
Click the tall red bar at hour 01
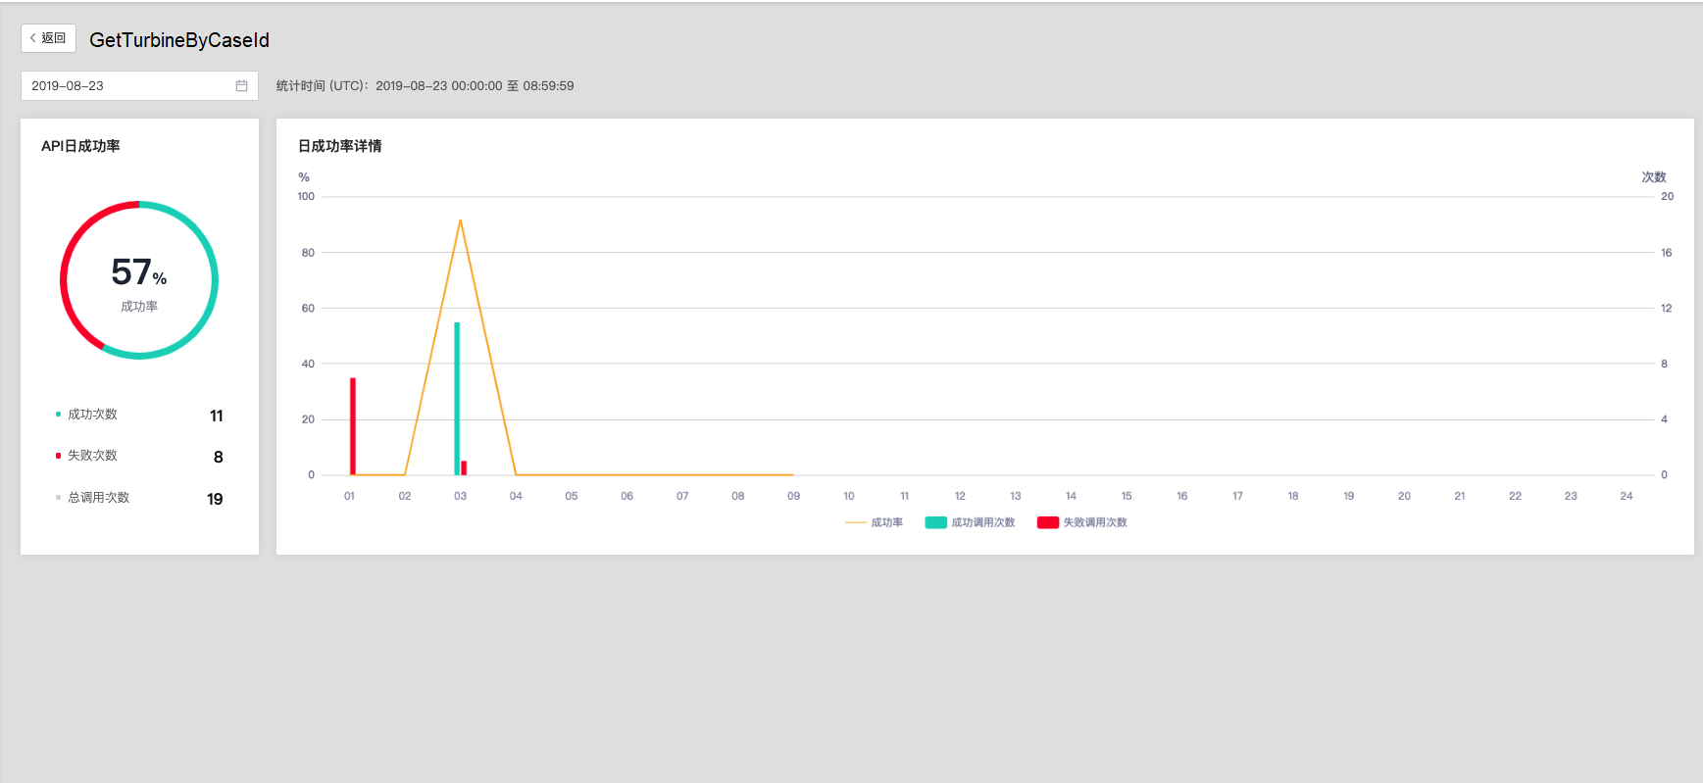pyautogui.click(x=353, y=426)
